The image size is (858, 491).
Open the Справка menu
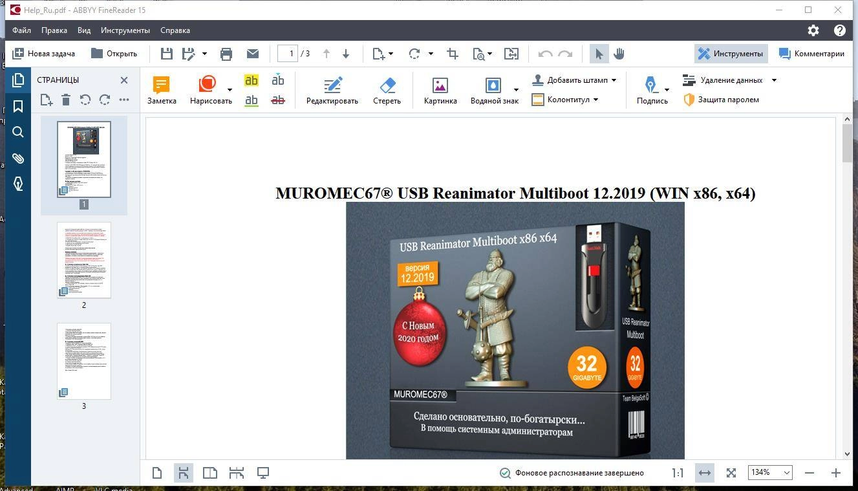[175, 30]
